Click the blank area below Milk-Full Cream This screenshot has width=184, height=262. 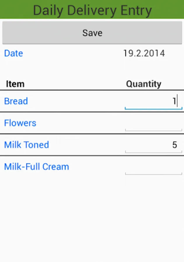(x=92, y=218)
